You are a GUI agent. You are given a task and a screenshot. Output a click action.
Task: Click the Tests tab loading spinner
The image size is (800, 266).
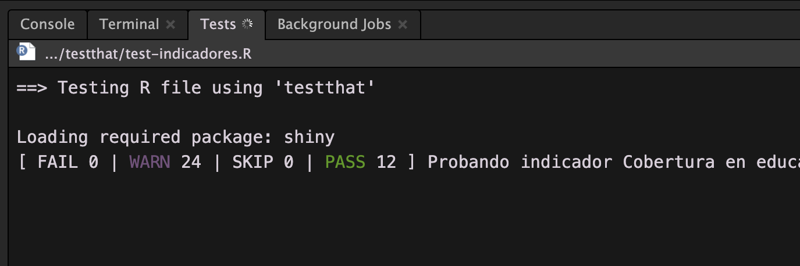(x=248, y=24)
